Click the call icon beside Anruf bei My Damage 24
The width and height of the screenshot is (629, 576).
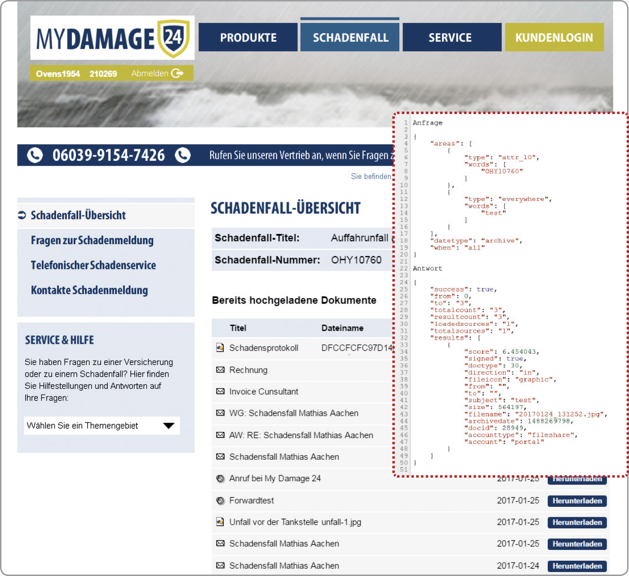point(220,479)
